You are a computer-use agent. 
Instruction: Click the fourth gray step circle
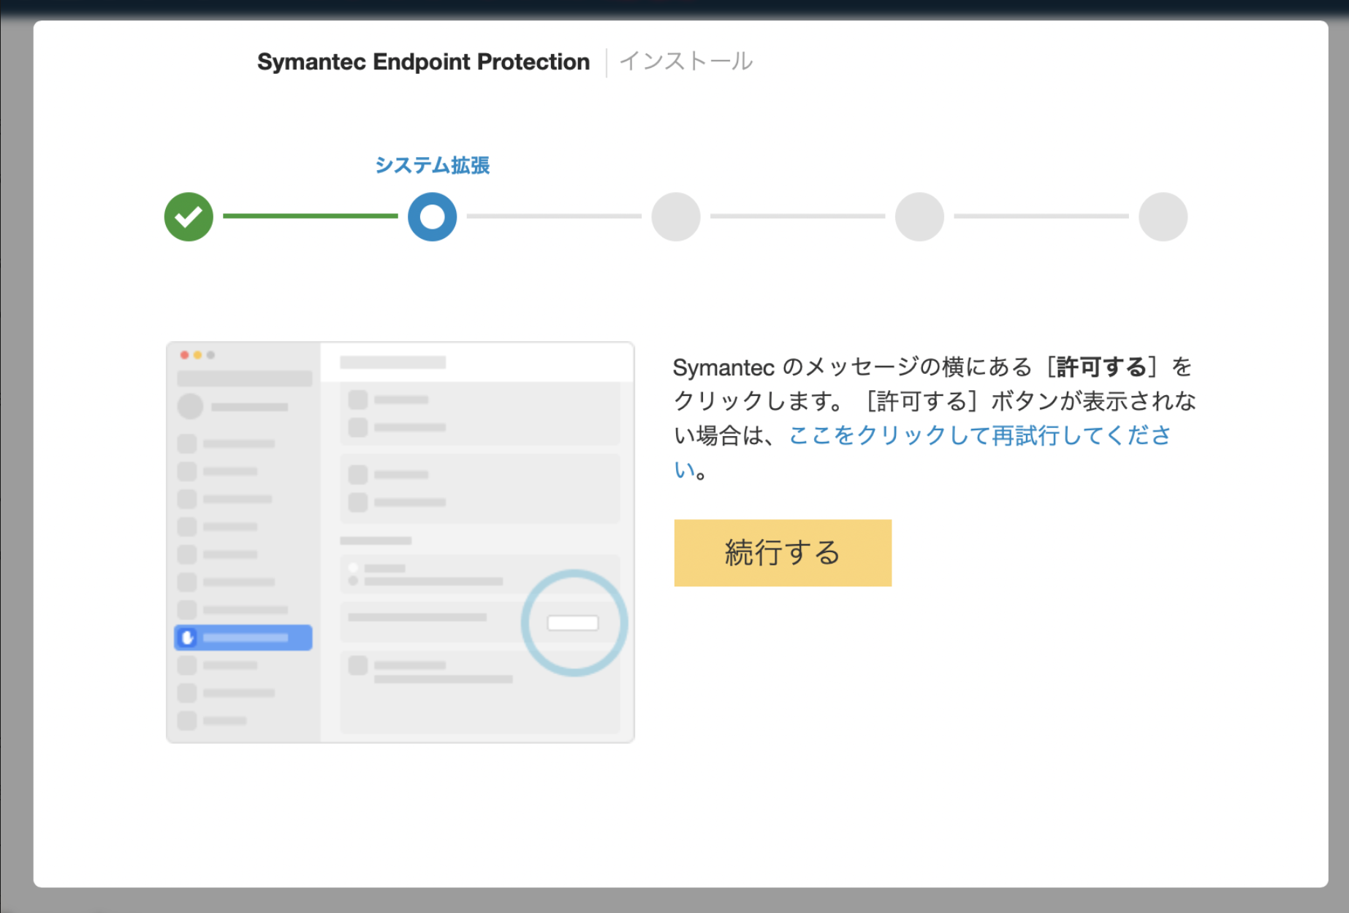919,217
